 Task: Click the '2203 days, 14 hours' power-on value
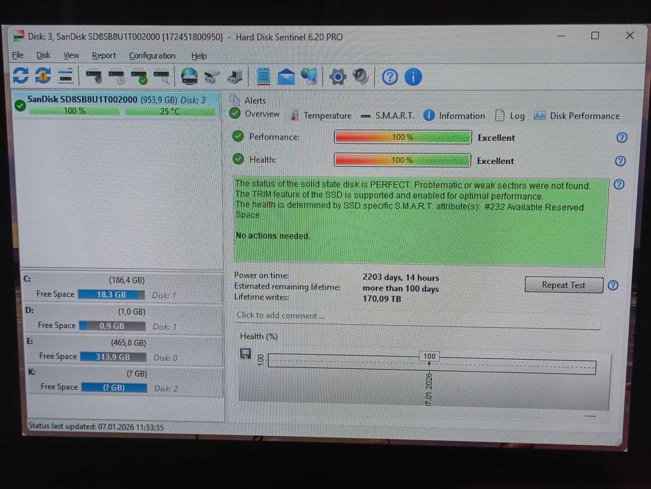tap(401, 277)
